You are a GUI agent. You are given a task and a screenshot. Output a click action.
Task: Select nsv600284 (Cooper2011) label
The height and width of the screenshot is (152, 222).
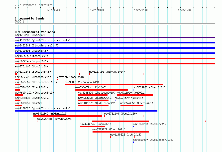click(31, 61)
